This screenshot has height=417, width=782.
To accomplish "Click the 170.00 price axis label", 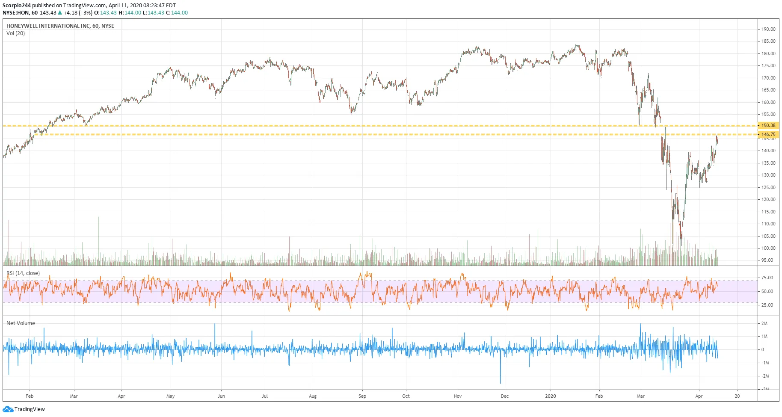I will pyautogui.click(x=768, y=78).
